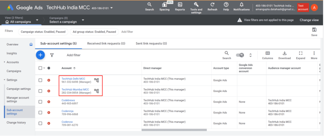Open hierarchy icon for TechHub Mumbai MCC

[97, 91]
